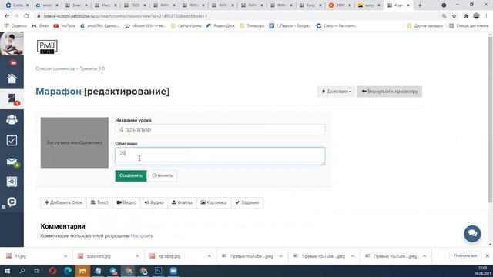Open Opera browser from taskbar
This screenshot has height=277, width=493.
(x=52, y=271)
